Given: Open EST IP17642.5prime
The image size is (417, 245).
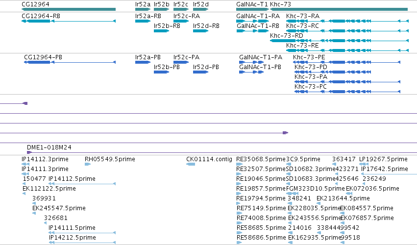Looking at the screenshot, I should click(x=384, y=169).
